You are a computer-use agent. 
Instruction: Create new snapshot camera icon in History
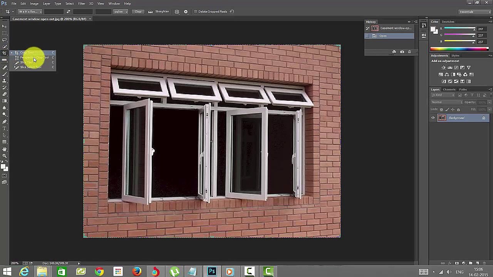pos(402,52)
